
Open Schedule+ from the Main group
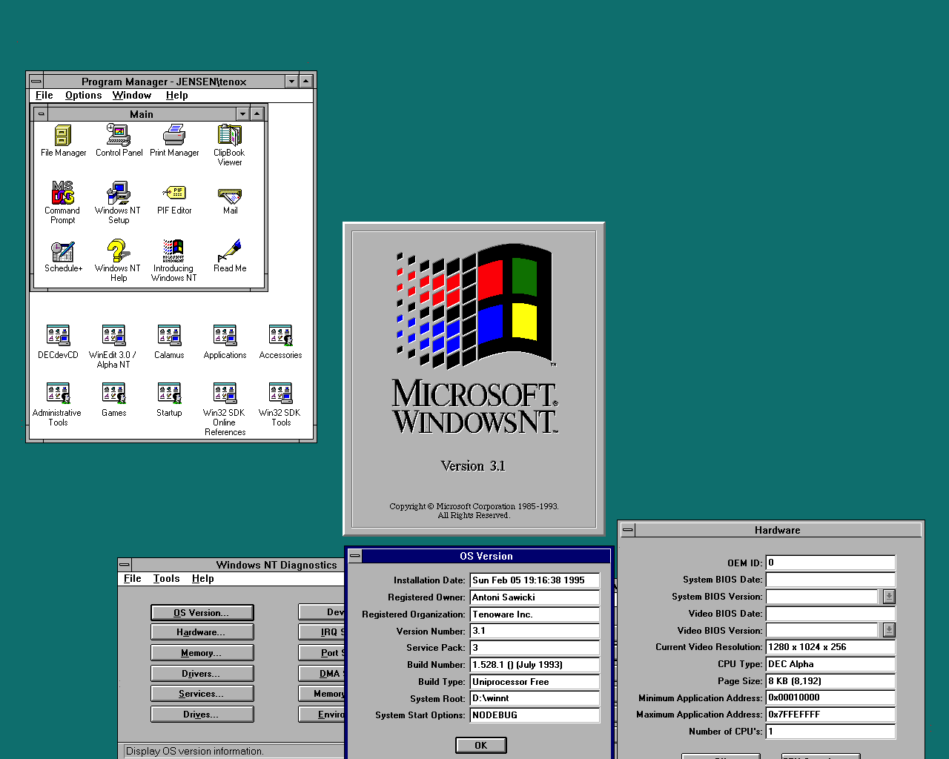coord(62,253)
